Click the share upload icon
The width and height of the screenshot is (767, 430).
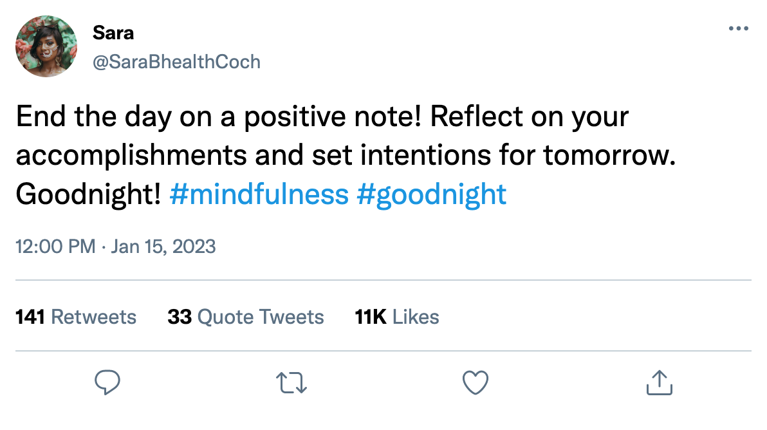point(660,382)
